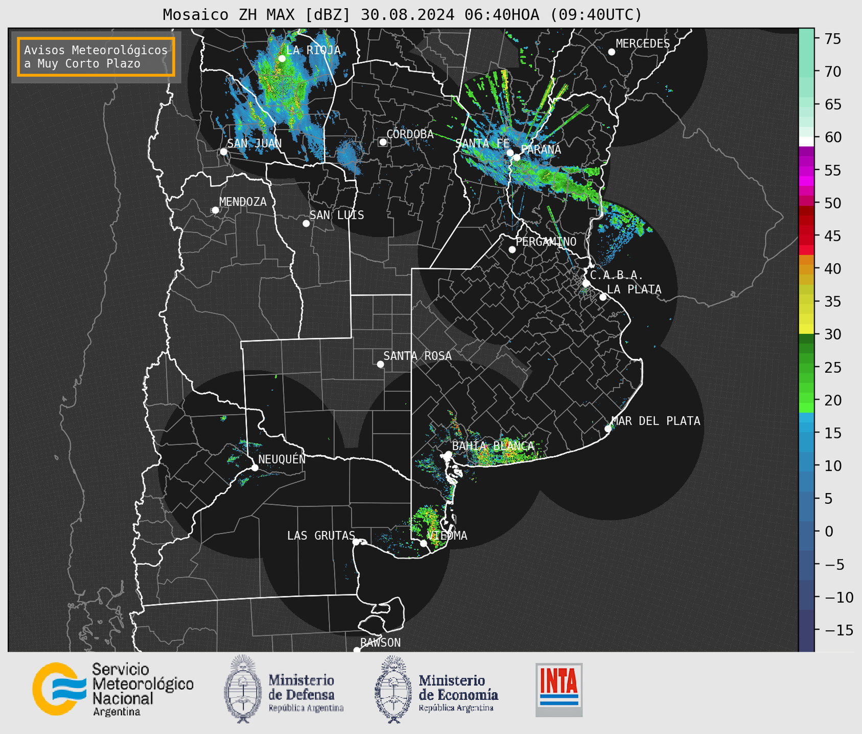
Task: Click the Ministerio de Economía emblem
Action: point(393,690)
